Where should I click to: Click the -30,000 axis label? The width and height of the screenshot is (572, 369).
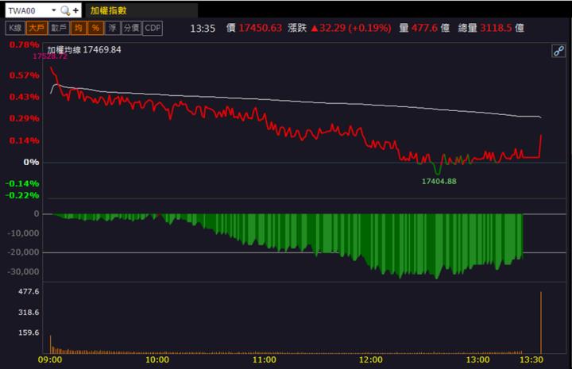tap(23, 271)
